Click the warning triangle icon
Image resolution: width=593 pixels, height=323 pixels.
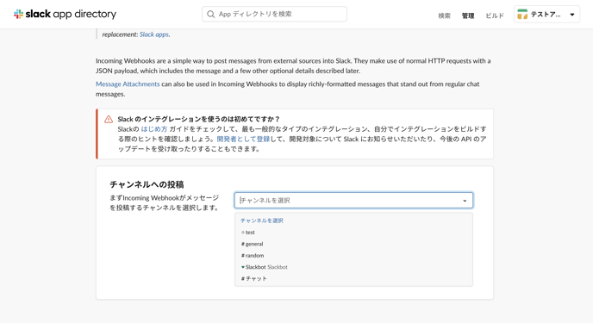tap(109, 120)
